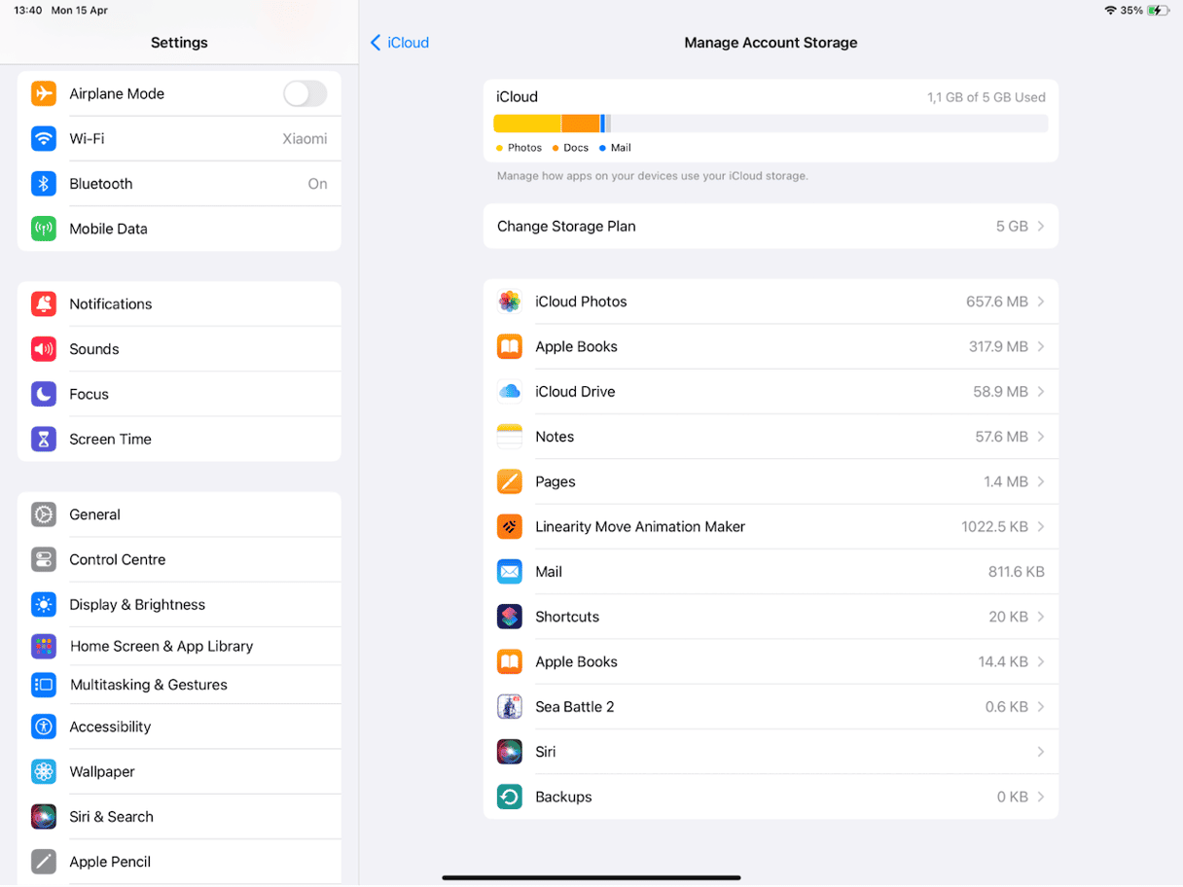The image size is (1183, 887).
Task: Open chevron on Notes 57.6 MB row
Action: pyautogui.click(x=1041, y=437)
